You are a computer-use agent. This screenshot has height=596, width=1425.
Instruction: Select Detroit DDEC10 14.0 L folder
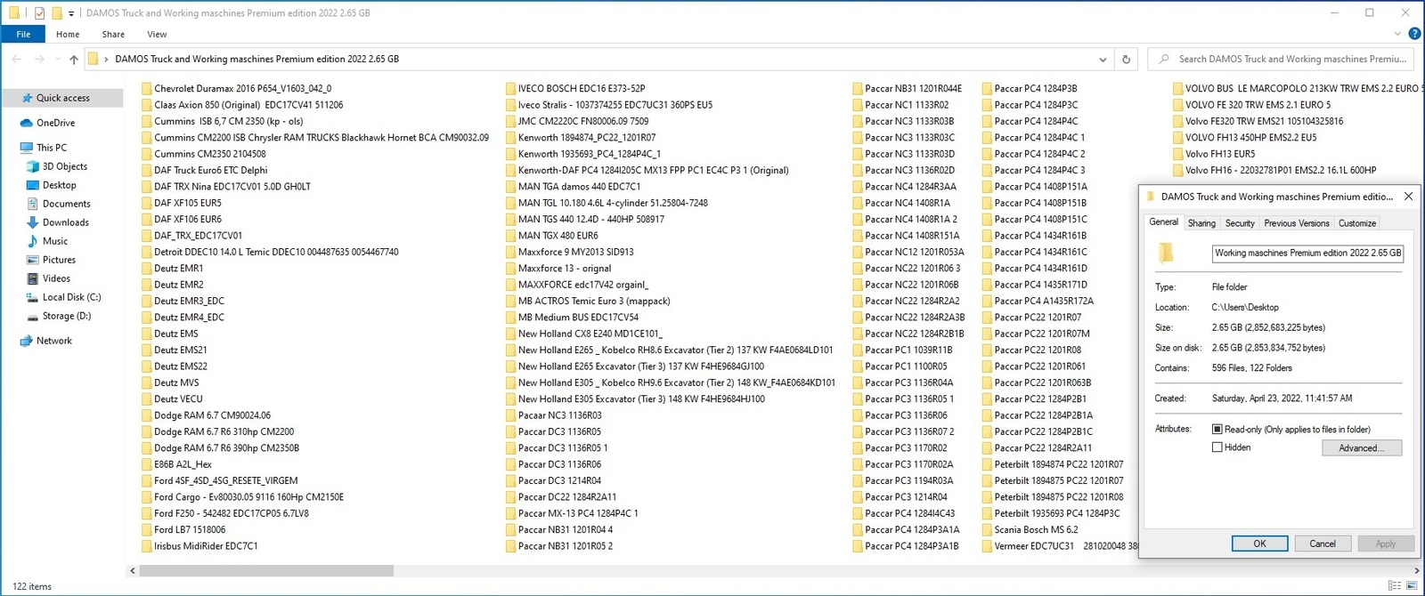tap(270, 253)
